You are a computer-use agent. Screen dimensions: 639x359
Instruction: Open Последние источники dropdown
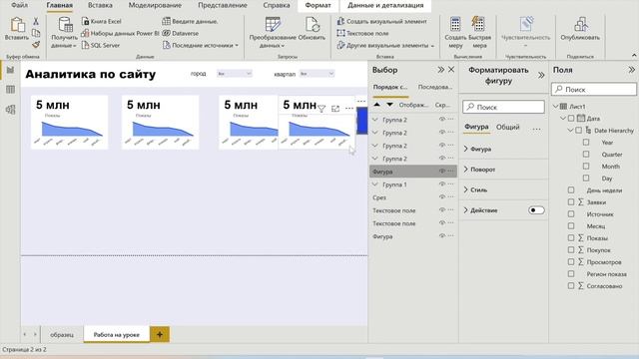click(x=201, y=45)
